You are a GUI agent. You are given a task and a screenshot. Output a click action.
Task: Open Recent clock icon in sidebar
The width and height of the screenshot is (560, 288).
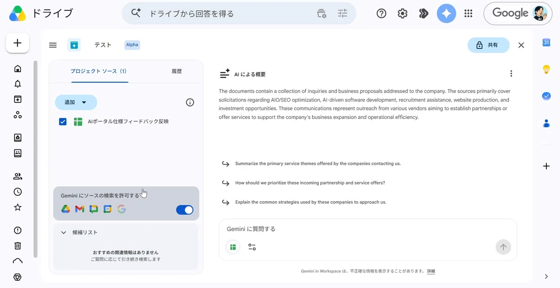[x=18, y=192]
